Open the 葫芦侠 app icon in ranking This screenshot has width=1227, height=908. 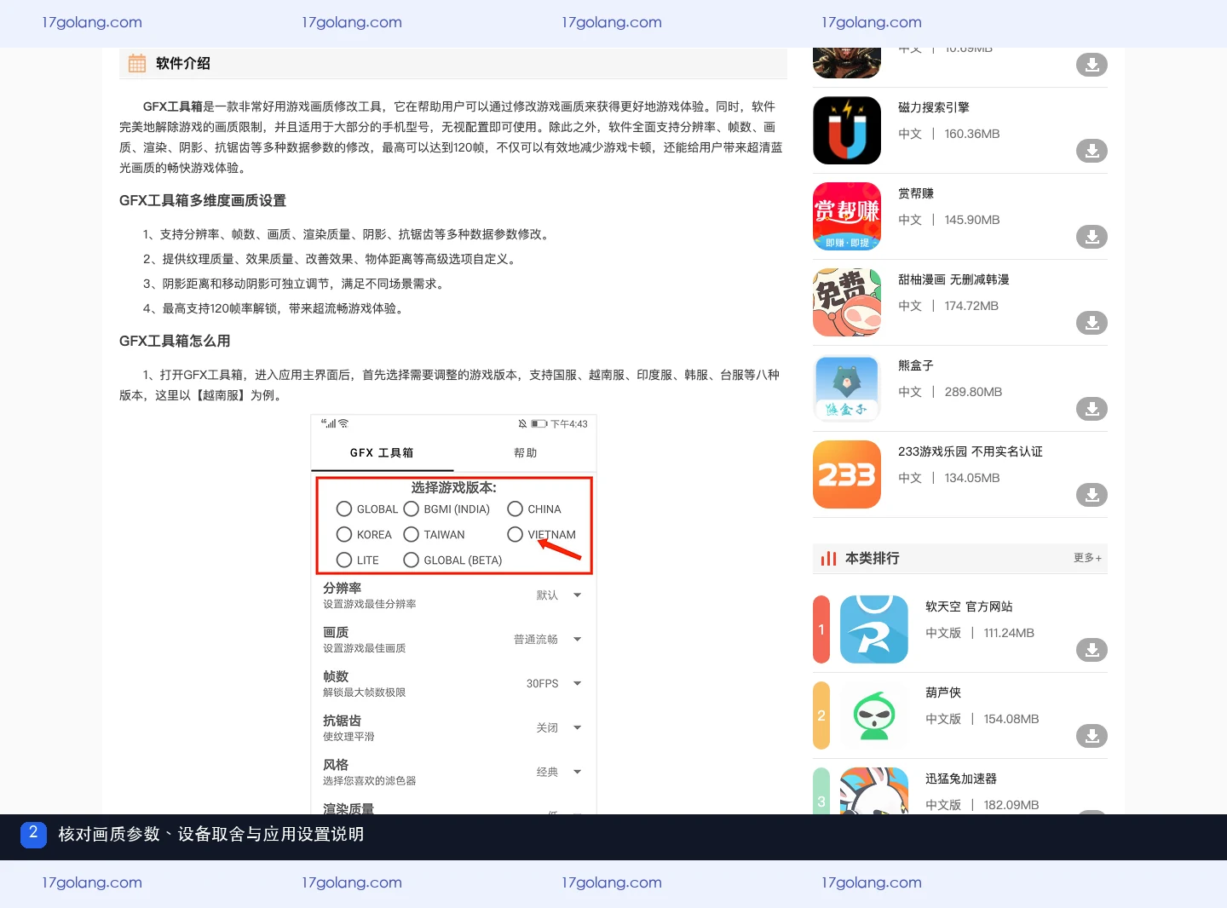874,715
